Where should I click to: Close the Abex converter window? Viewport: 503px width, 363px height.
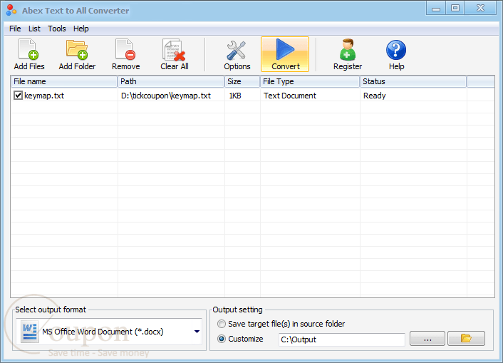(480, 9)
